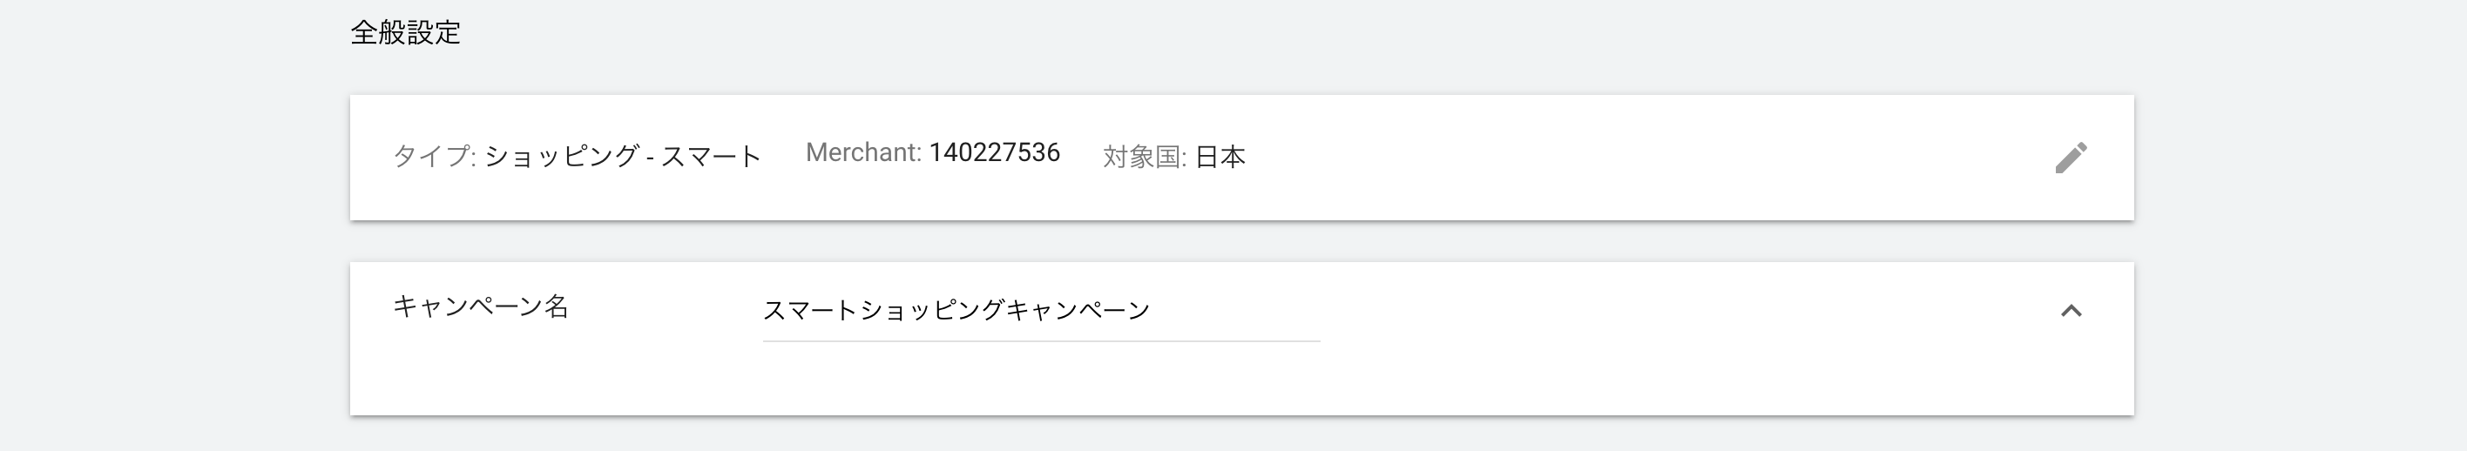Click empty area below the campaign name field
Viewport: 2467px width, 451px height.
point(1040,383)
